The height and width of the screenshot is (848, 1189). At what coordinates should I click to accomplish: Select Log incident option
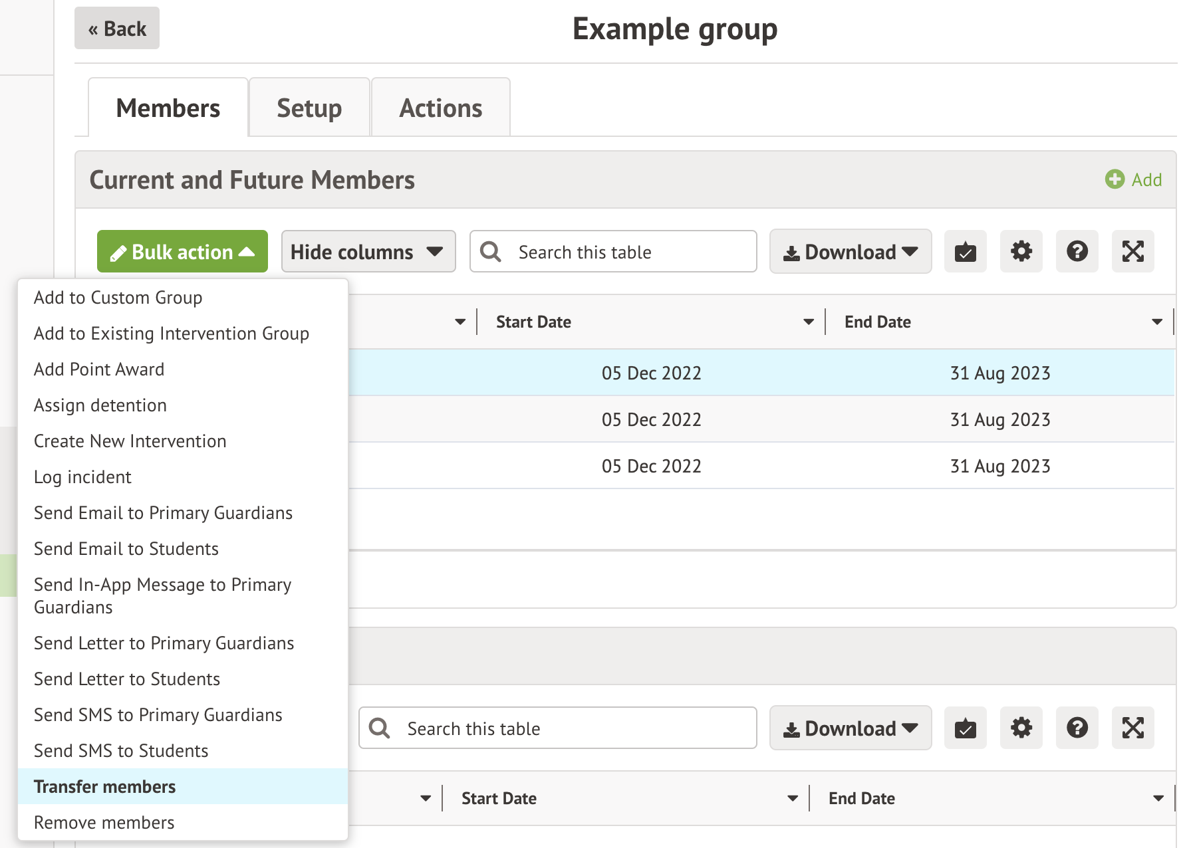[183, 477]
